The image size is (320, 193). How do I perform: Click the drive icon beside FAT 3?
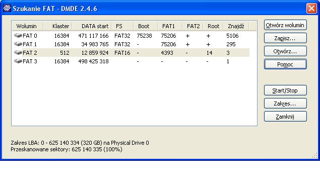18,61
